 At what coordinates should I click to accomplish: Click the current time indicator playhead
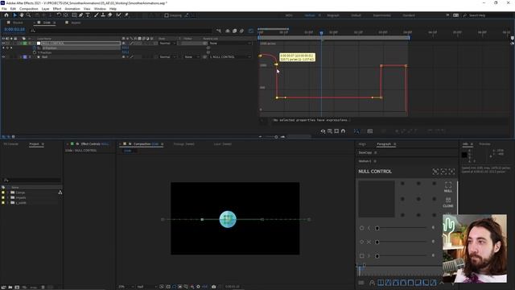click(321, 32)
